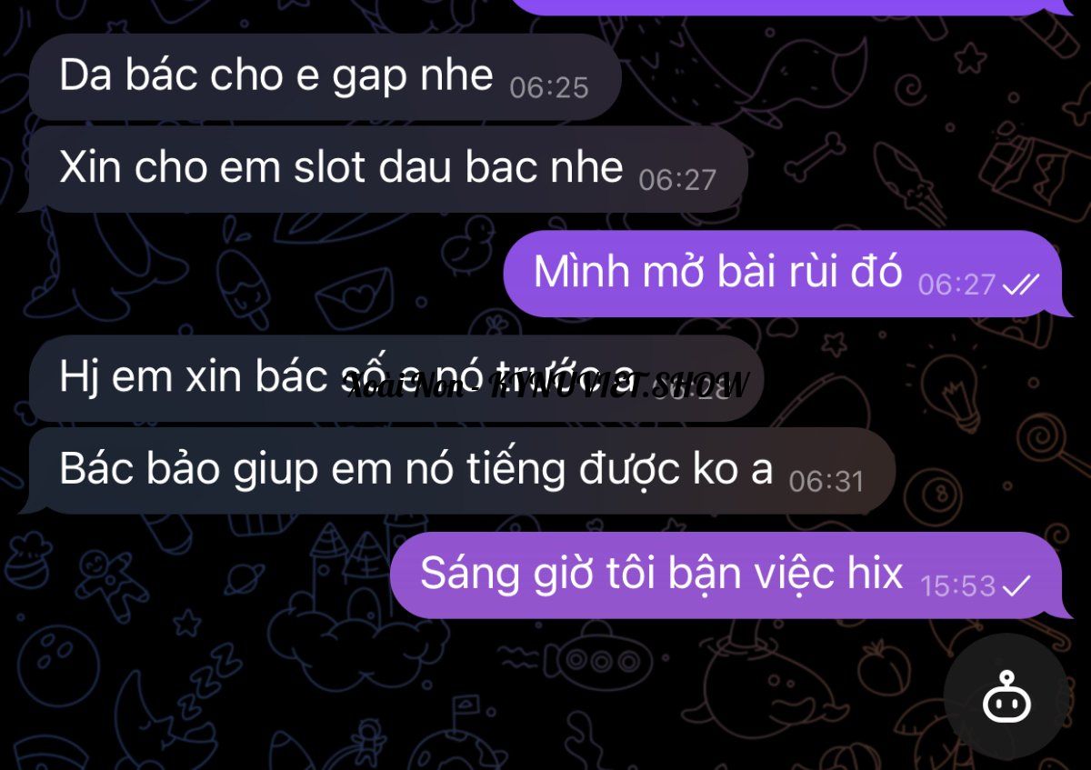Tap the robot bot icon button

click(1006, 697)
